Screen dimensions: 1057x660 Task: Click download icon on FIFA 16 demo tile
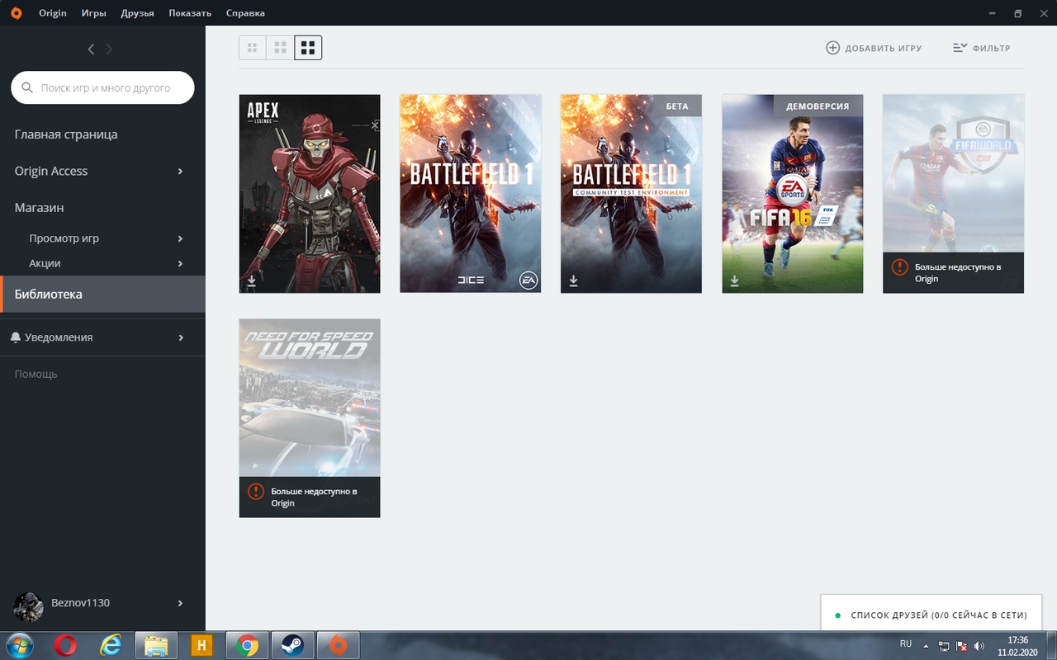pos(734,281)
